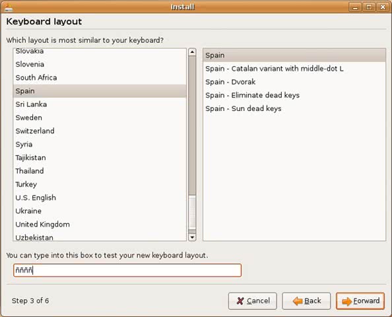Click the keyboard test text box
This screenshot has width=392, height=317.
tap(127, 270)
